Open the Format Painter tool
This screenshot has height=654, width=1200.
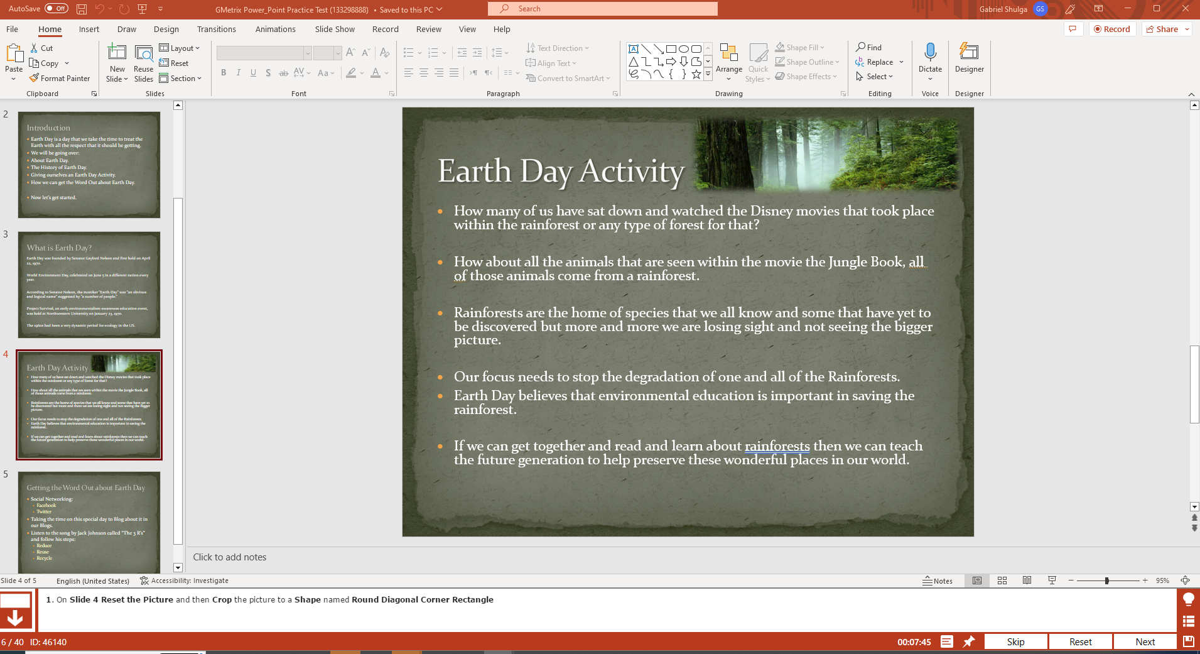(60, 78)
